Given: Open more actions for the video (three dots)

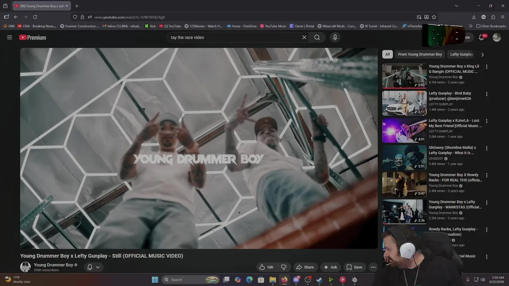Looking at the screenshot, I should 373,267.
